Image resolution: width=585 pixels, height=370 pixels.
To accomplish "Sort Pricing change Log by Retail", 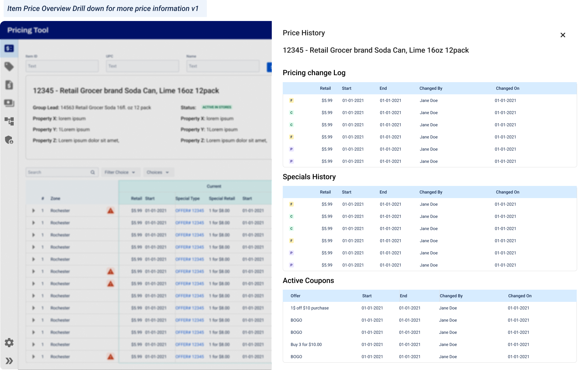I will 325,88.
